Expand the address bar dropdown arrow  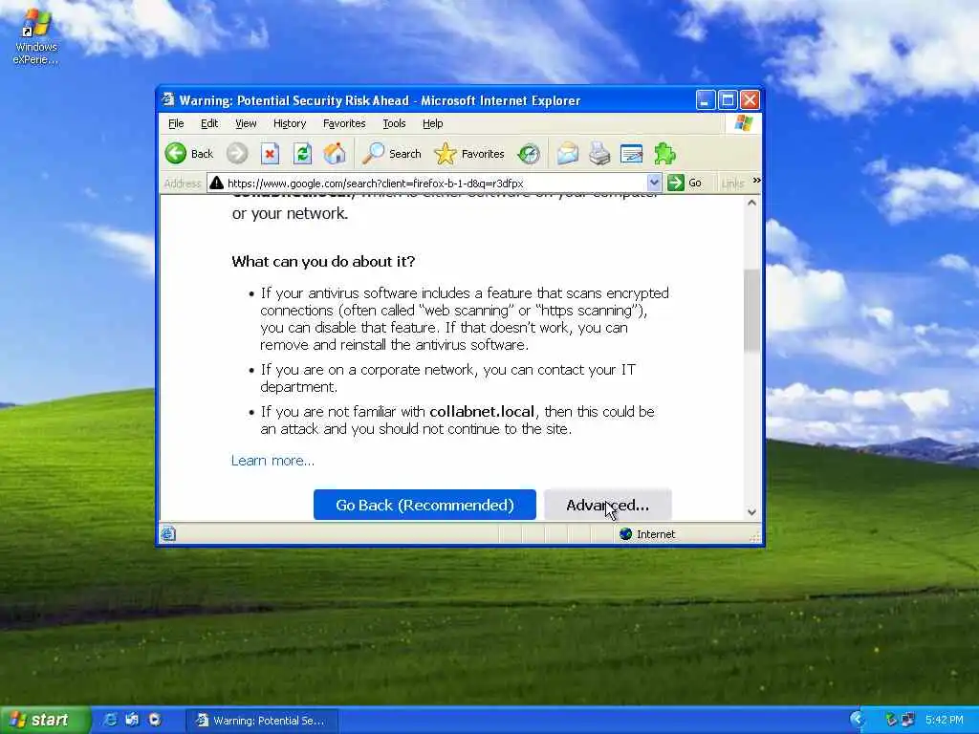point(654,183)
